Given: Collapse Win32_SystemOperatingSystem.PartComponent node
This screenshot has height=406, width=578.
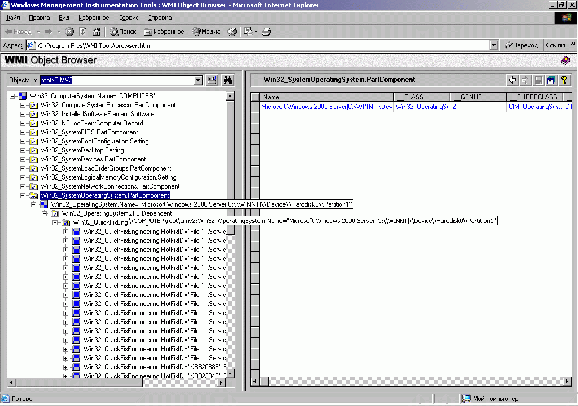Looking at the screenshot, I should (23, 195).
